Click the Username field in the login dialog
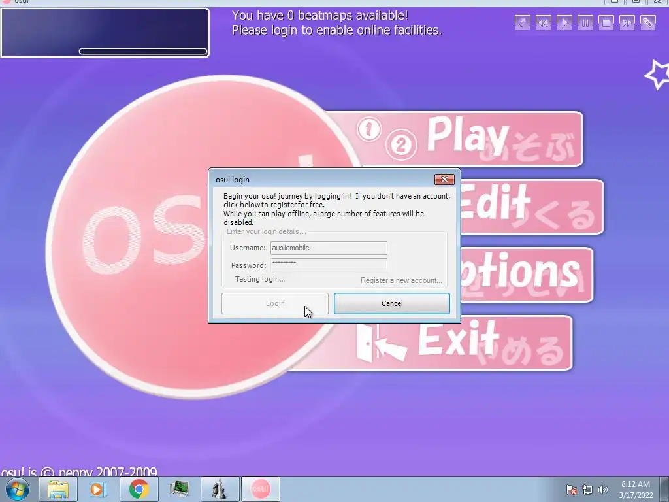669x502 pixels. pyautogui.click(x=329, y=248)
